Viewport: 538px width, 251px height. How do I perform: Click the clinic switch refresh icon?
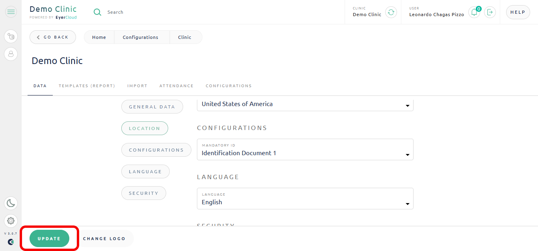click(391, 12)
